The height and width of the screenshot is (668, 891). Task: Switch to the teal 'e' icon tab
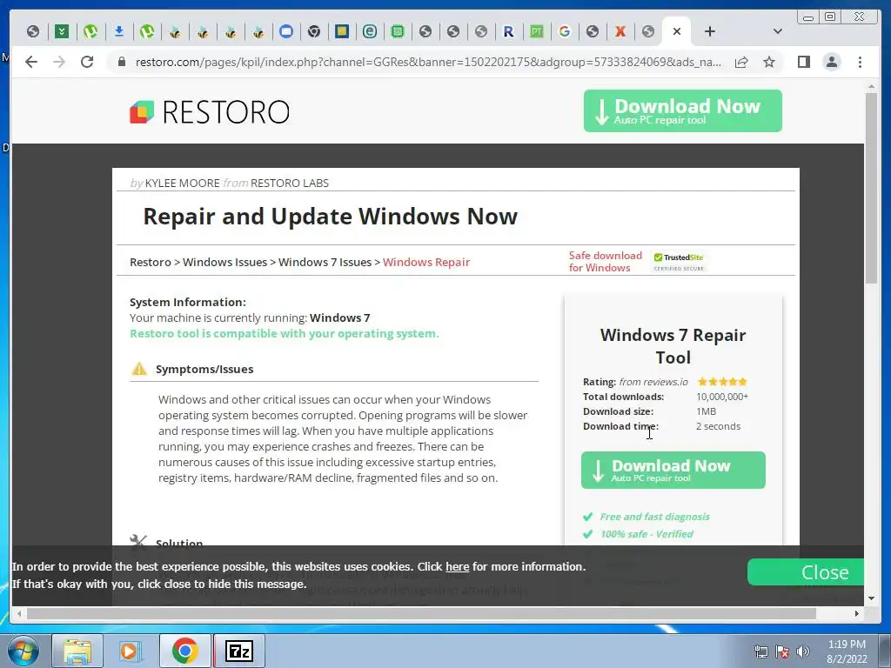pyautogui.click(x=369, y=31)
